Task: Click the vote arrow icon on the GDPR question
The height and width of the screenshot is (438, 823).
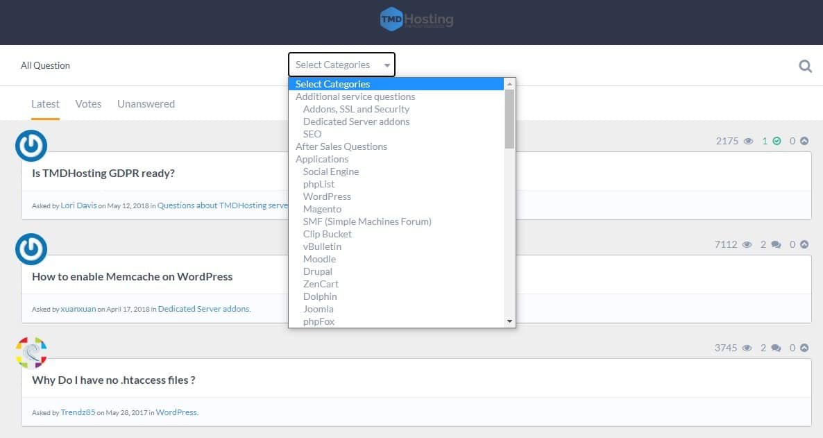Action: click(804, 141)
